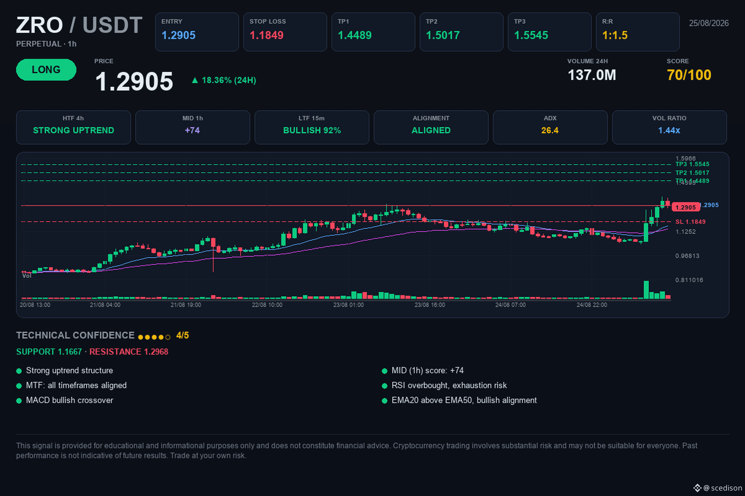Image resolution: width=745 pixels, height=496 pixels.
Task: Click the "SUPPORT 1.1667" text
Action: click(x=49, y=352)
